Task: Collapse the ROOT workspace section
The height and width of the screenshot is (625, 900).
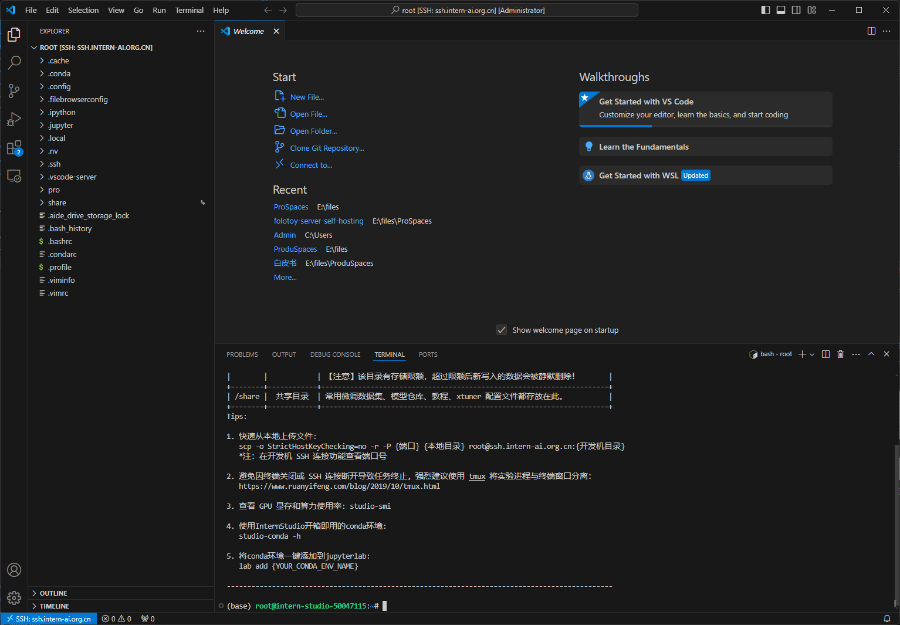Action: tap(121, 48)
